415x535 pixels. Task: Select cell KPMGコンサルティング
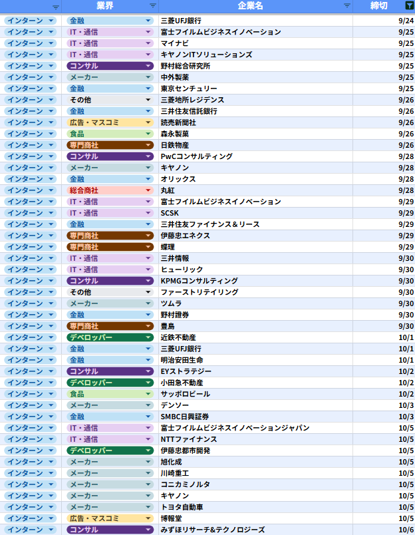tap(256, 281)
